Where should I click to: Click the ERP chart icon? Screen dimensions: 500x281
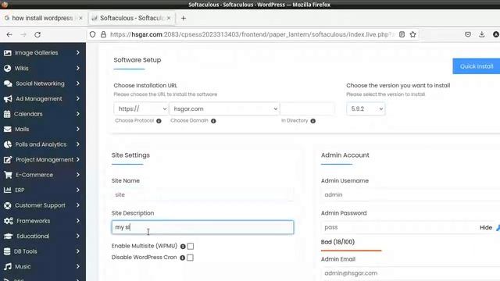tap(7, 190)
